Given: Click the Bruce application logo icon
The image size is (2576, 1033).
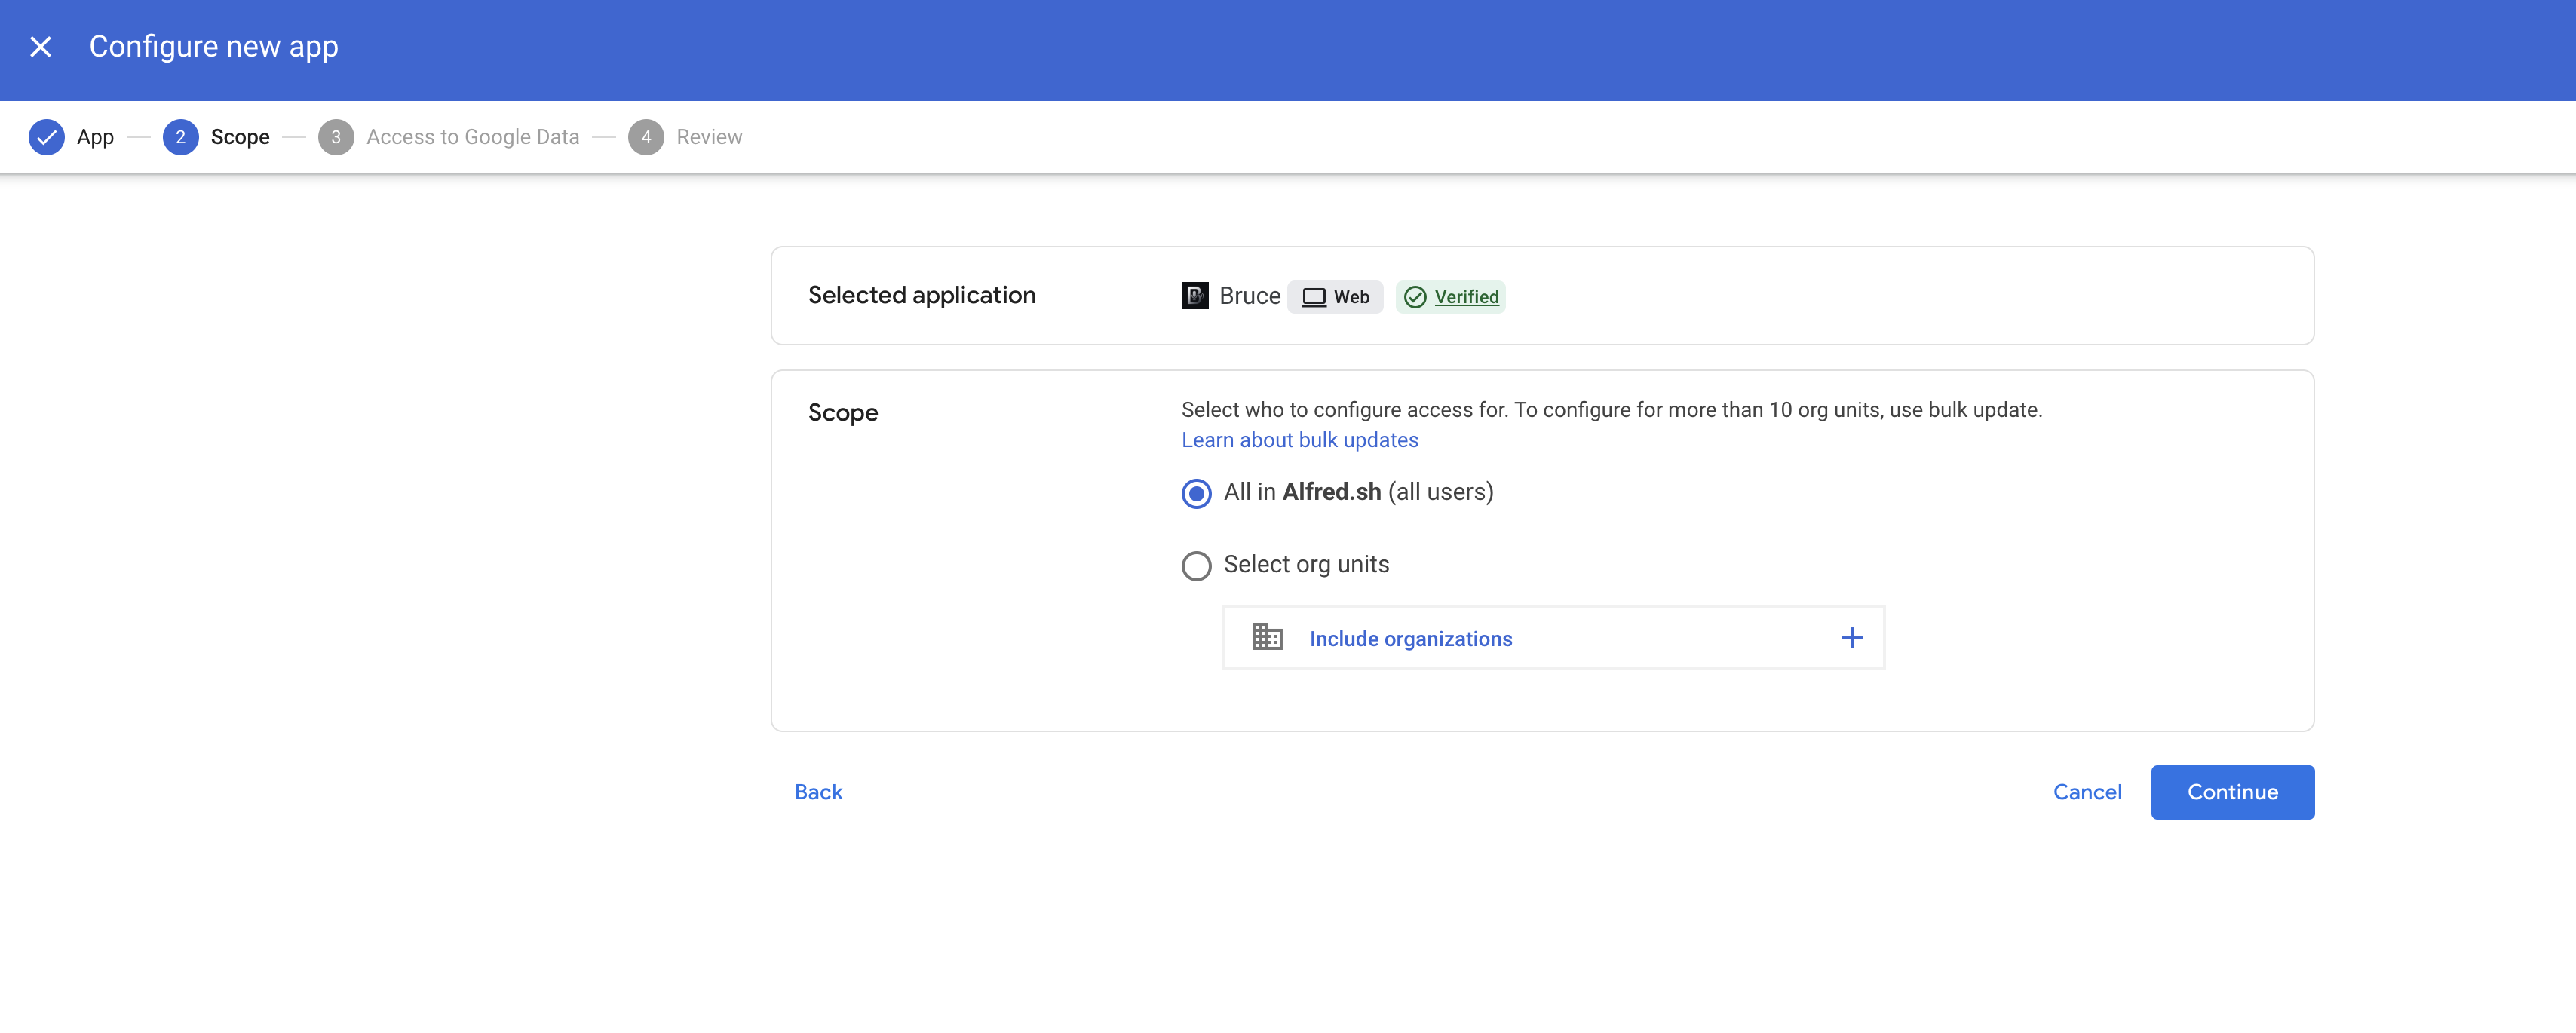Looking at the screenshot, I should pos(1195,296).
